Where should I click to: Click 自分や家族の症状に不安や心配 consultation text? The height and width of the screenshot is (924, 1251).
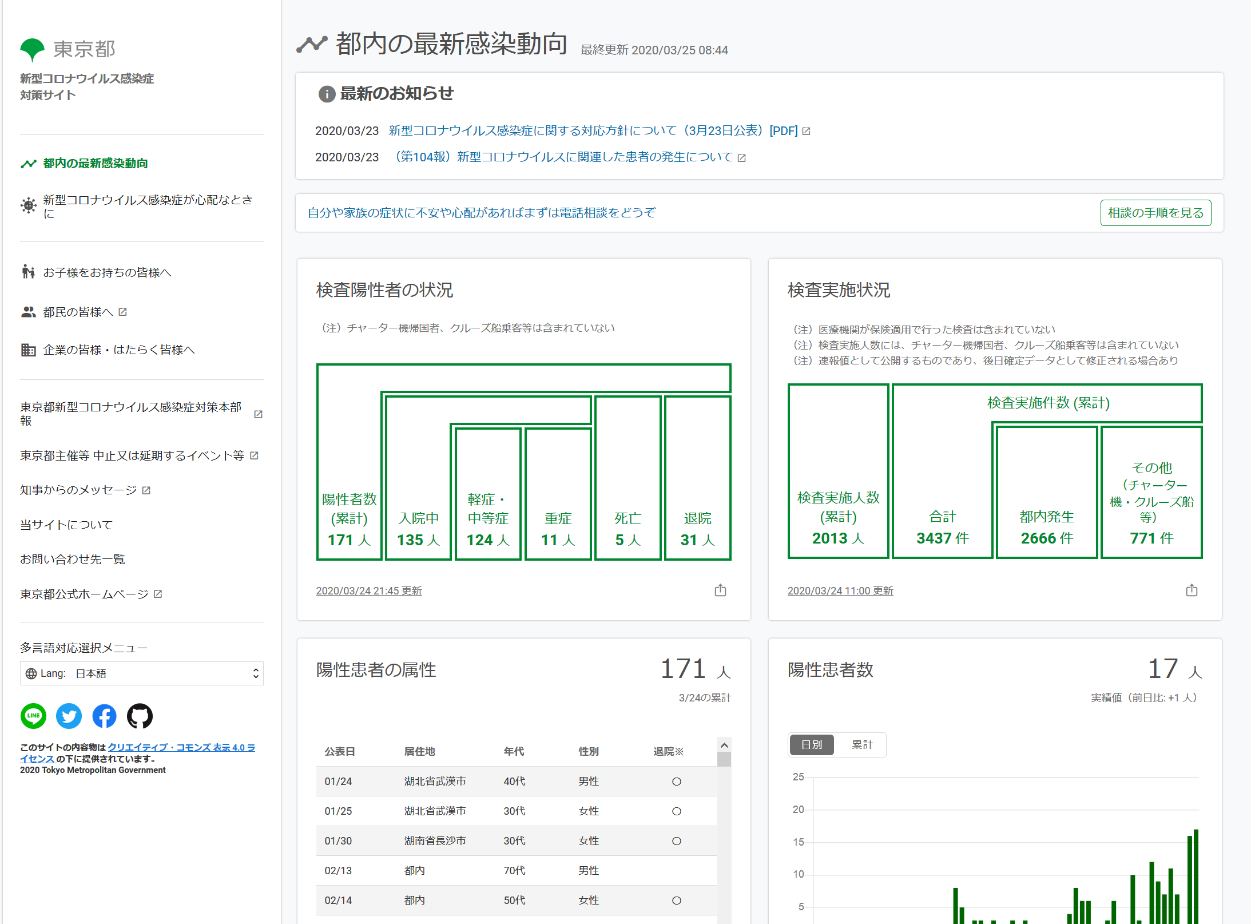point(482,213)
